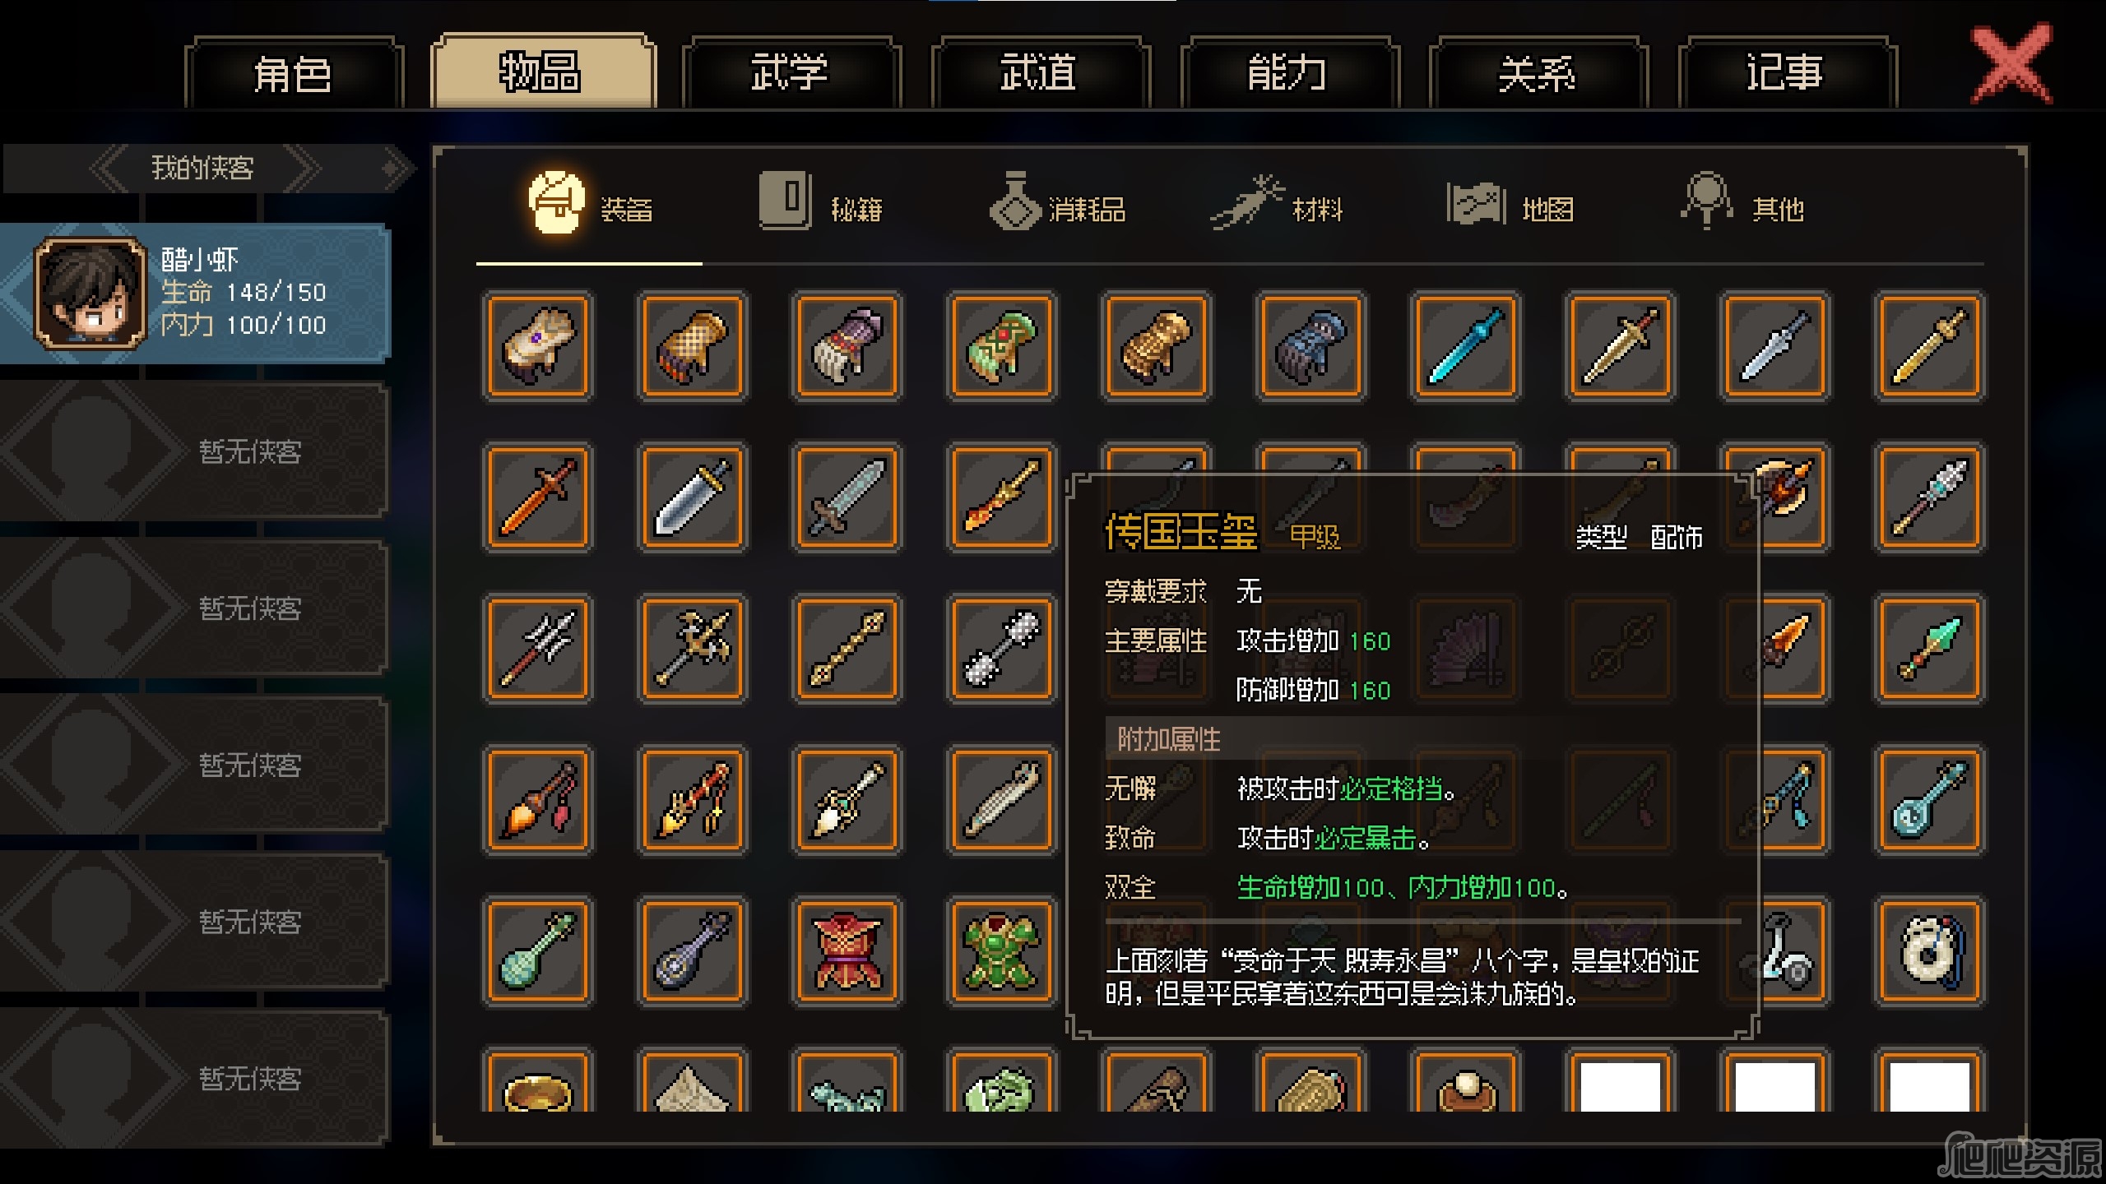
Task: Go to next party with right chevron
Action: coord(300,169)
